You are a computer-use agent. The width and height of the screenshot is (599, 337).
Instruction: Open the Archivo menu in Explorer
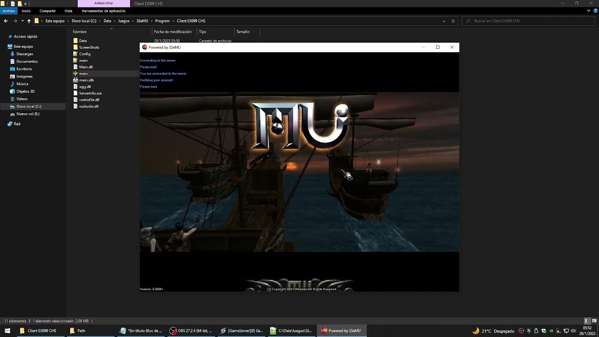(8, 11)
